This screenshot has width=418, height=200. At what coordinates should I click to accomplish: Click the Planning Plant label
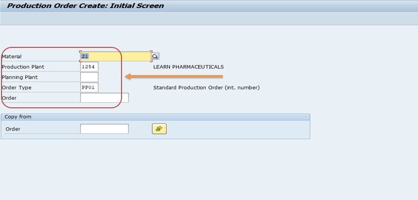pyautogui.click(x=20, y=77)
